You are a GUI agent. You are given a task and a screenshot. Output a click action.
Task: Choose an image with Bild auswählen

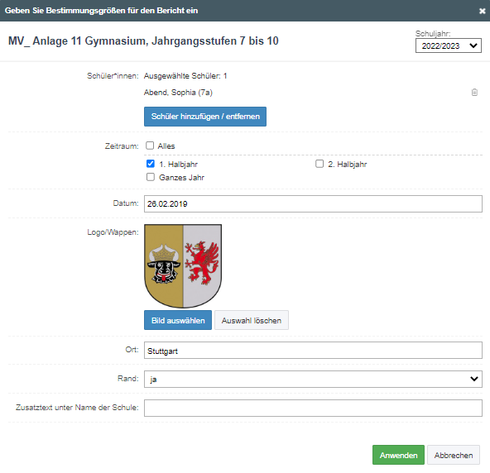(178, 320)
